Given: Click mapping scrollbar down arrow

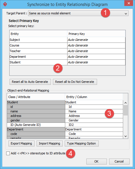Looking at the screenshot, I should (125, 136).
